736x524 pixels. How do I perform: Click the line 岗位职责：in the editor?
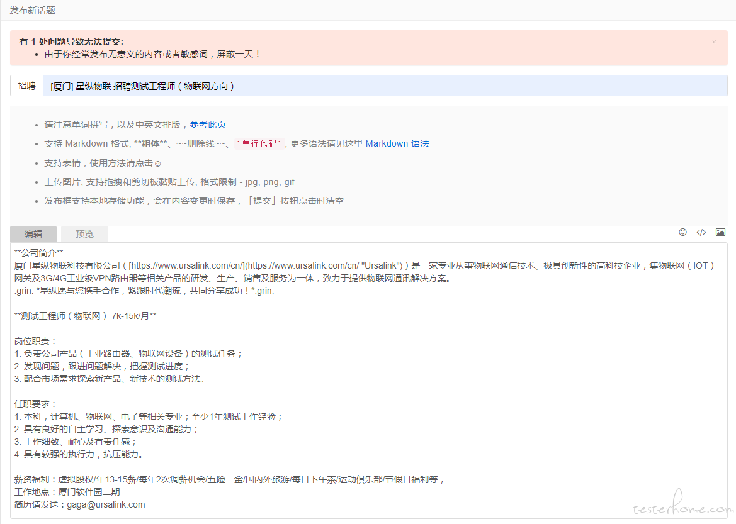point(36,341)
